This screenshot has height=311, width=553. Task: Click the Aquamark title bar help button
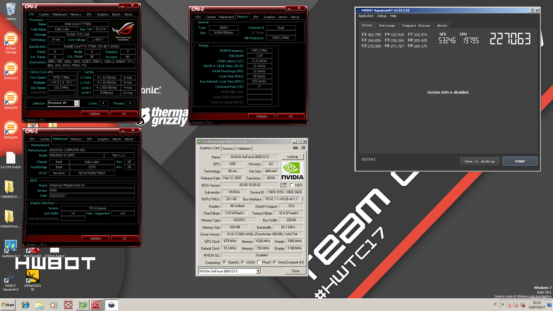pyautogui.click(x=532, y=10)
